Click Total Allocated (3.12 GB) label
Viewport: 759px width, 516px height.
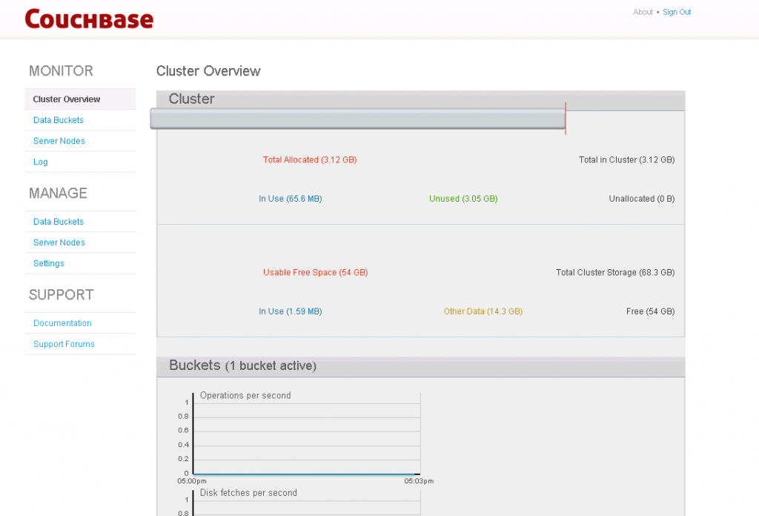pos(310,159)
